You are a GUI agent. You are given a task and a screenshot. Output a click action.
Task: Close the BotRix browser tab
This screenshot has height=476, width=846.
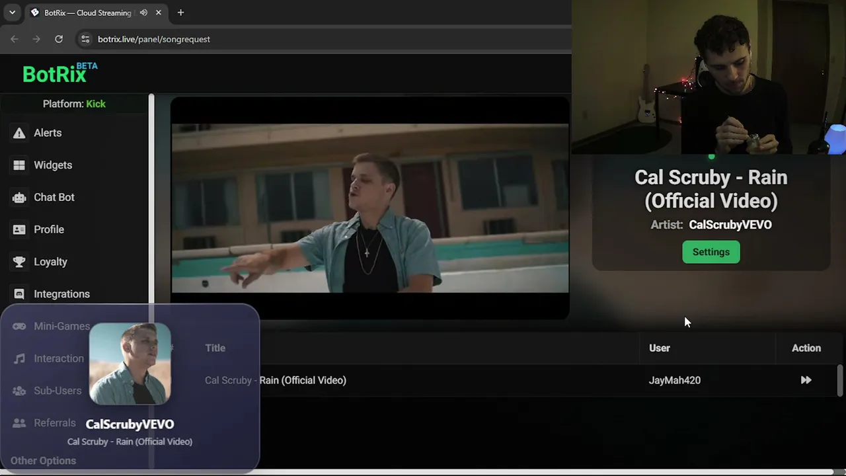[x=159, y=13]
